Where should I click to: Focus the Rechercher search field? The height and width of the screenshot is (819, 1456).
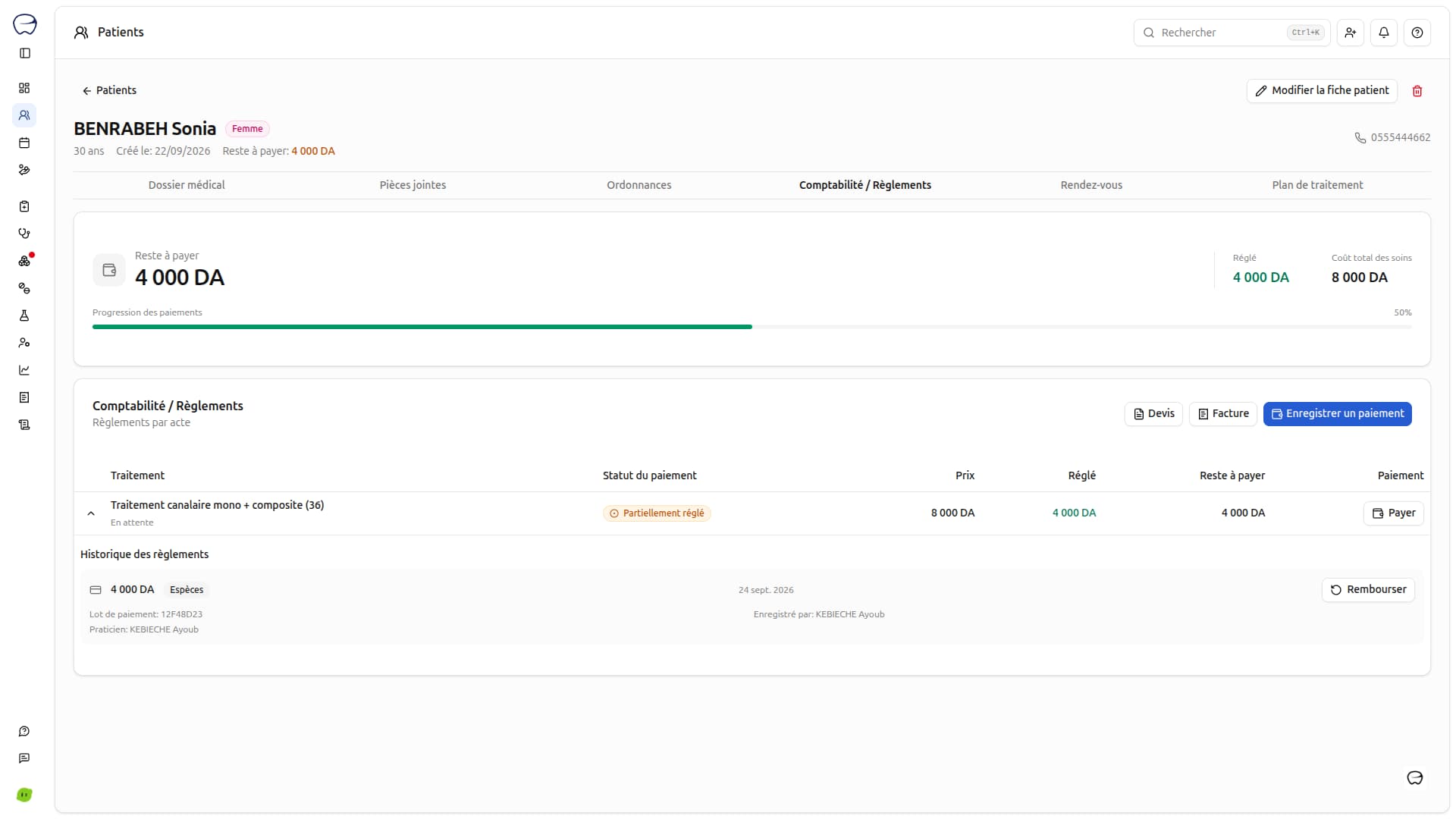pos(1232,33)
